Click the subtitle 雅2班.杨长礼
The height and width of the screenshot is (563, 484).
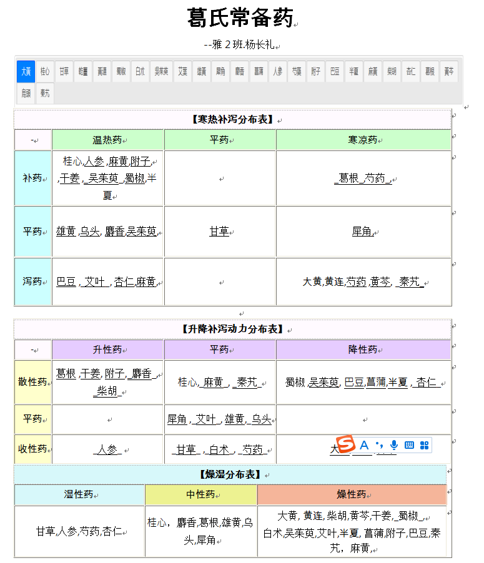point(244,44)
